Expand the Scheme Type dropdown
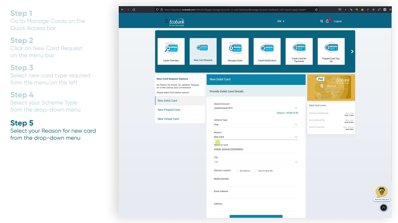This screenshot has height=223, width=398. pyautogui.click(x=256, y=125)
